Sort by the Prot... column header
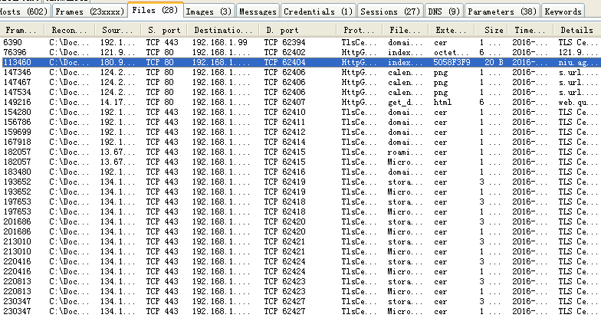Screen dimensions: 601x331 [x=359, y=30]
